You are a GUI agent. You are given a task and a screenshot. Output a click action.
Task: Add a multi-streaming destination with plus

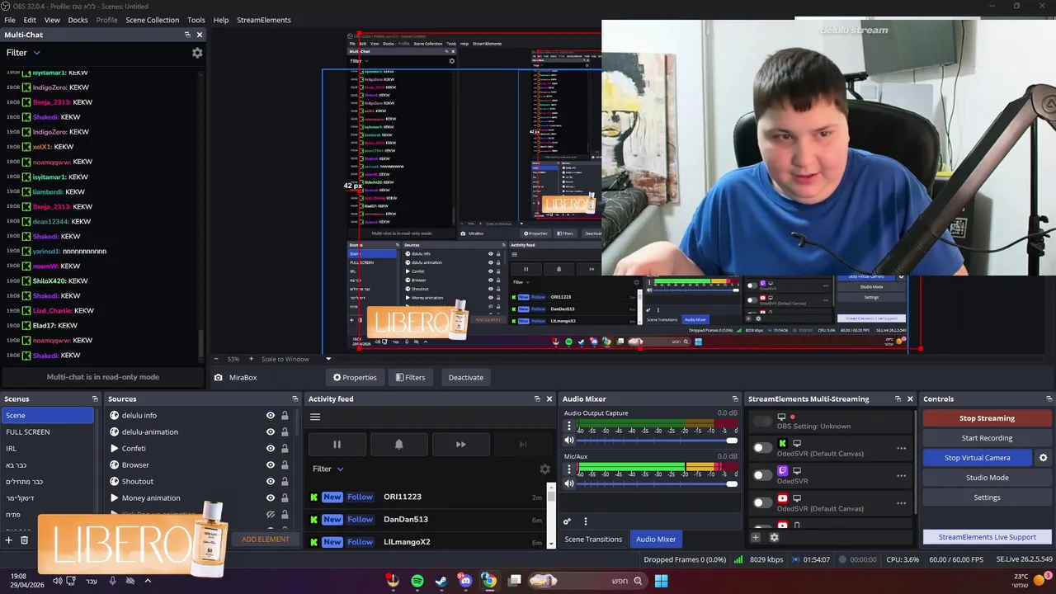click(x=755, y=537)
